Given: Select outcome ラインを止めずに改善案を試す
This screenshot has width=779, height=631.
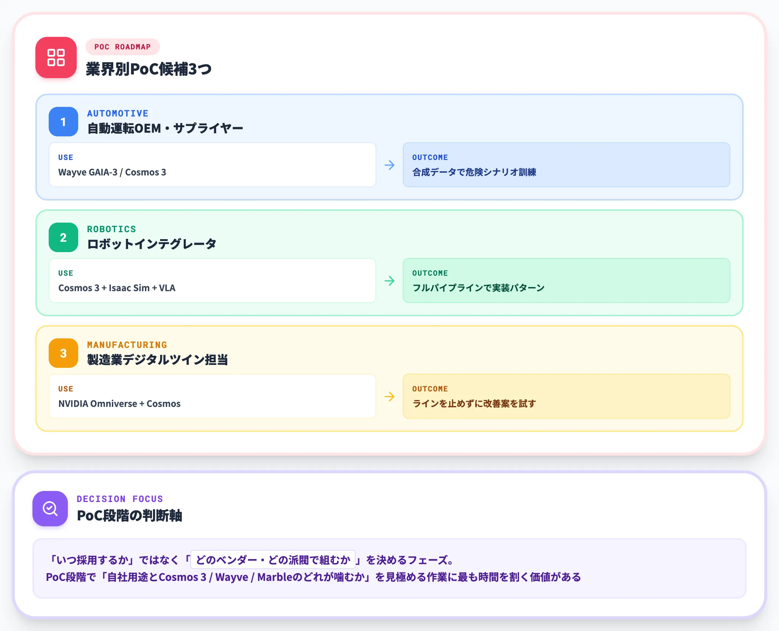Looking at the screenshot, I should (567, 396).
